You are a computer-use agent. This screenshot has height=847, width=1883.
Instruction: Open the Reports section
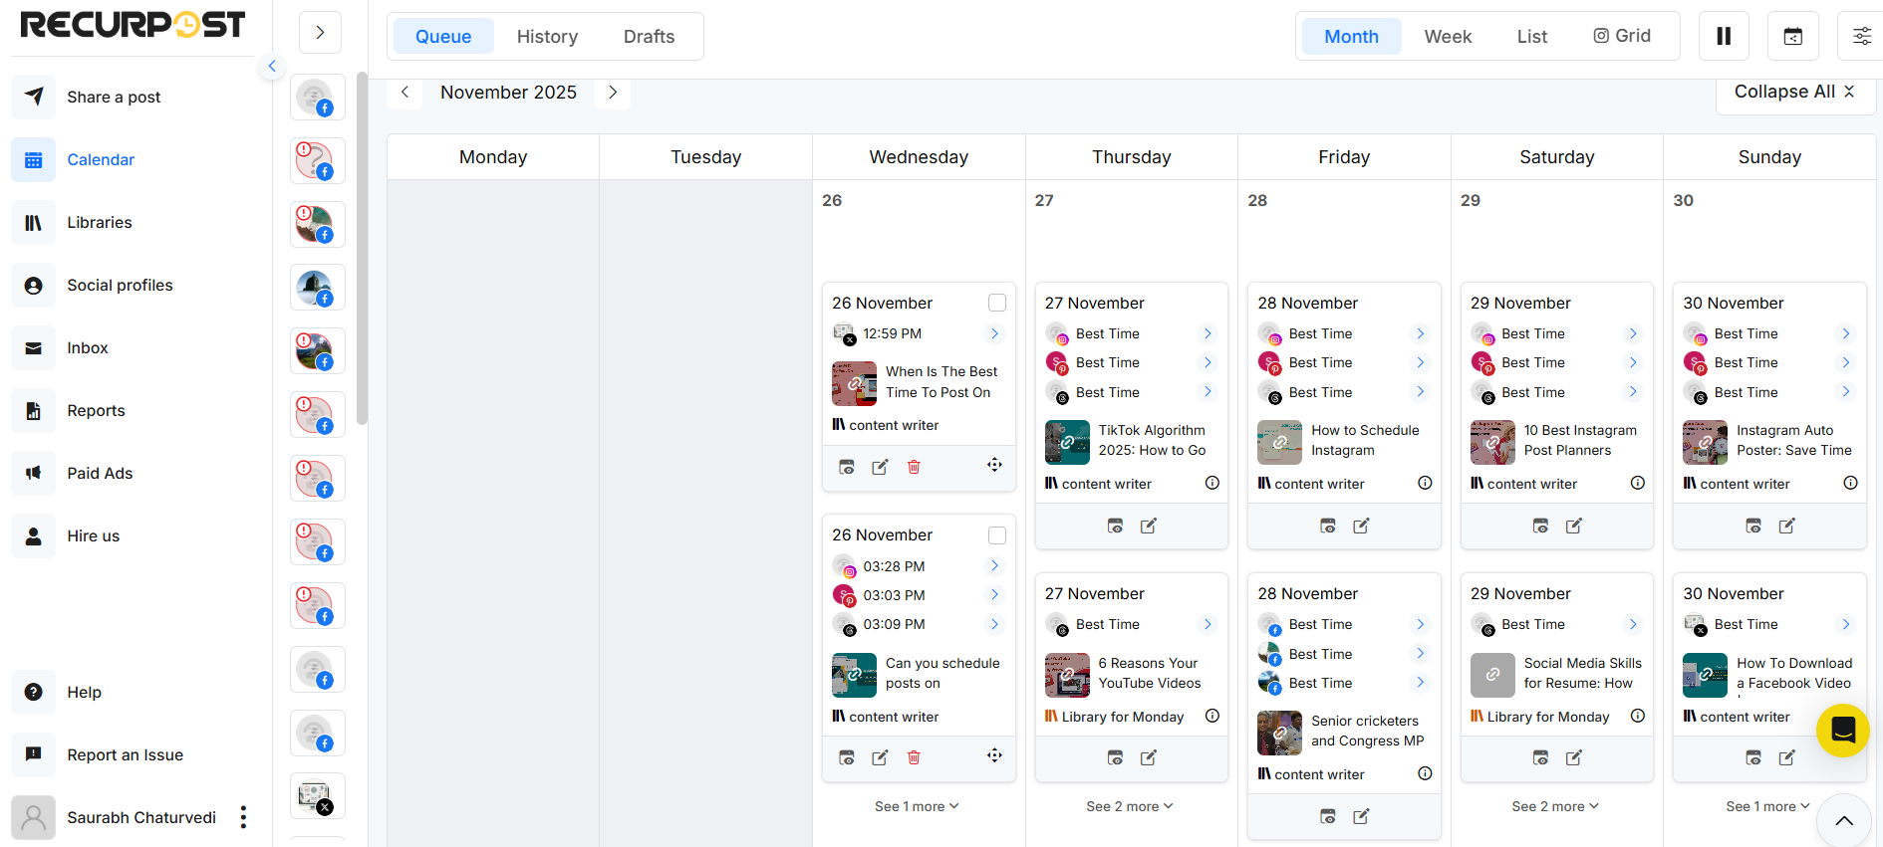96,410
